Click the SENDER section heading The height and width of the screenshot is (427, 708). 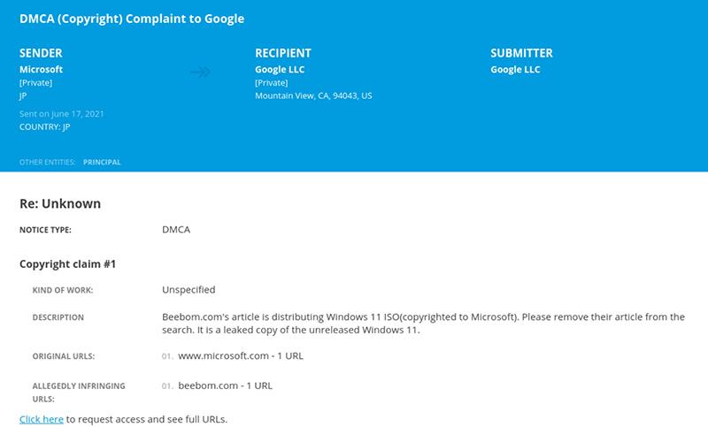click(41, 53)
